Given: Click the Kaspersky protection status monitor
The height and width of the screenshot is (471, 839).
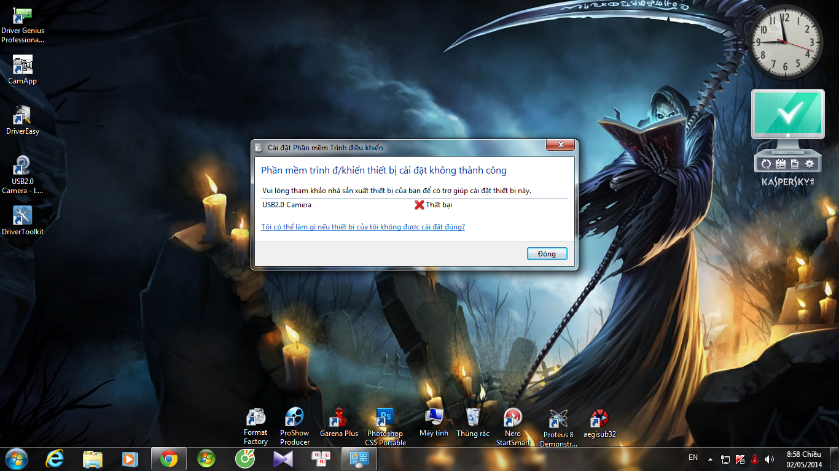Looking at the screenshot, I should (788, 115).
